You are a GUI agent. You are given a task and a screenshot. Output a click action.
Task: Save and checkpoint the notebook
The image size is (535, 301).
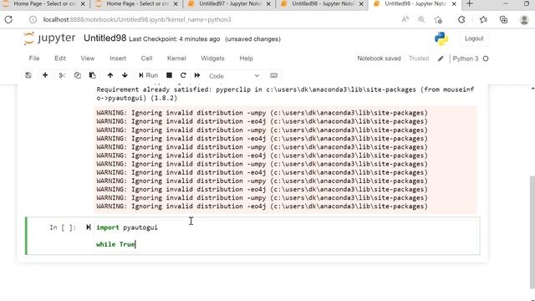tap(28, 75)
